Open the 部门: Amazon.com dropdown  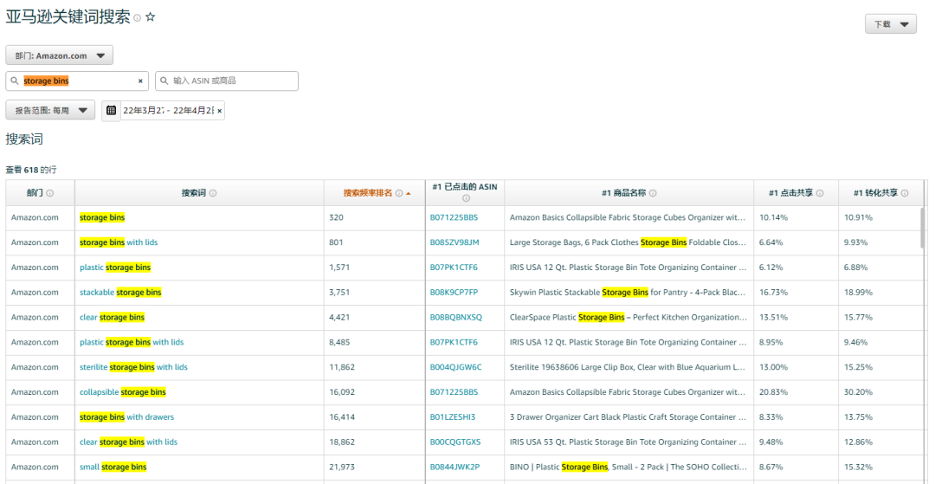(60, 55)
